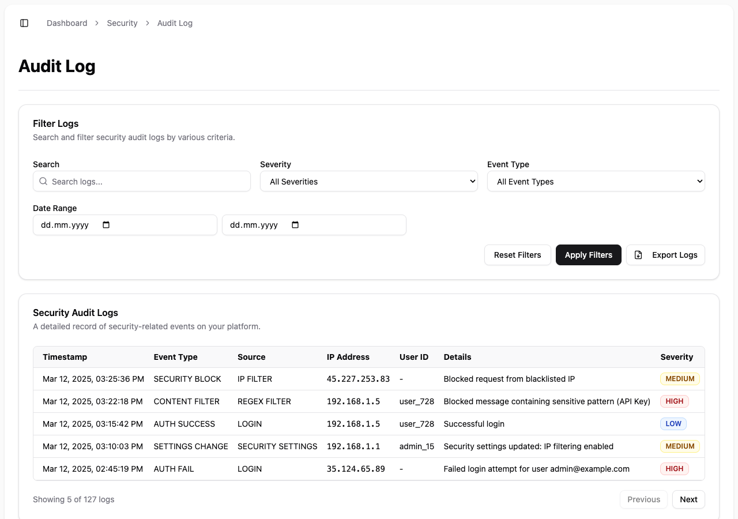Click user_728 in the CONTENT FILTER row

click(x=417, y=401)
